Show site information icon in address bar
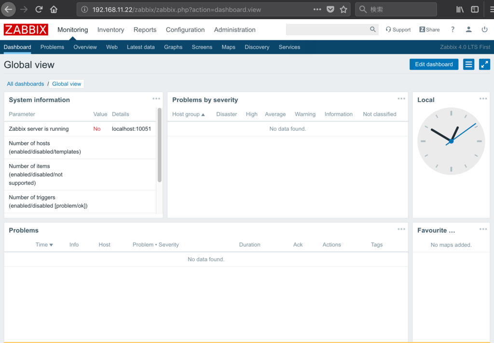The width and height of the screenshot is (494, 343). pos(84,10)
